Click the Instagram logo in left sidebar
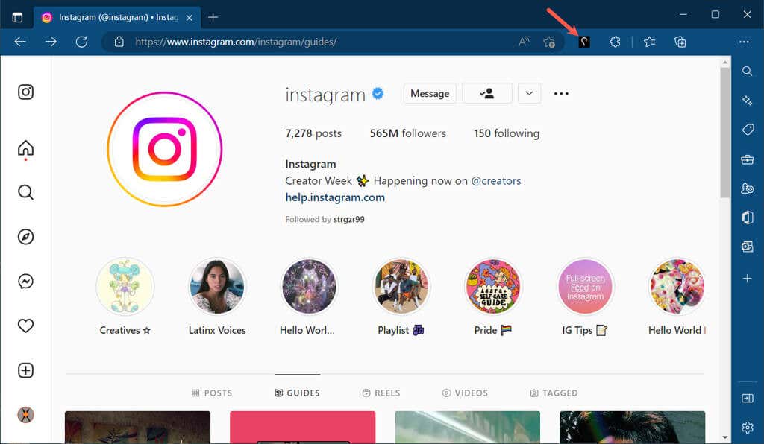The height and width of the screenshot is (444, 764). pos(26,92)
